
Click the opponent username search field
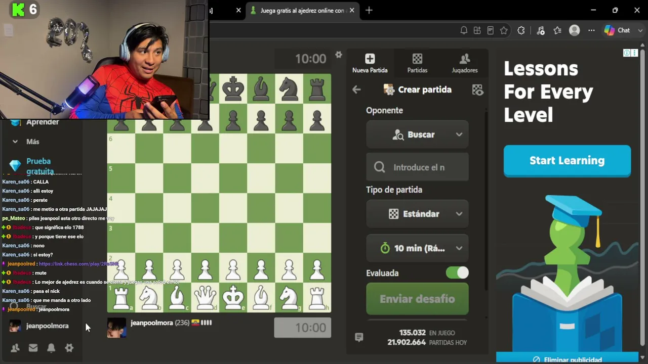417,167
